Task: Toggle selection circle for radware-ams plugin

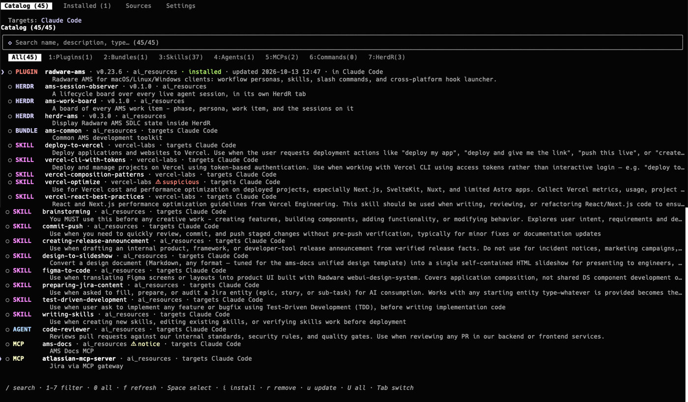Action: point(10,72)
